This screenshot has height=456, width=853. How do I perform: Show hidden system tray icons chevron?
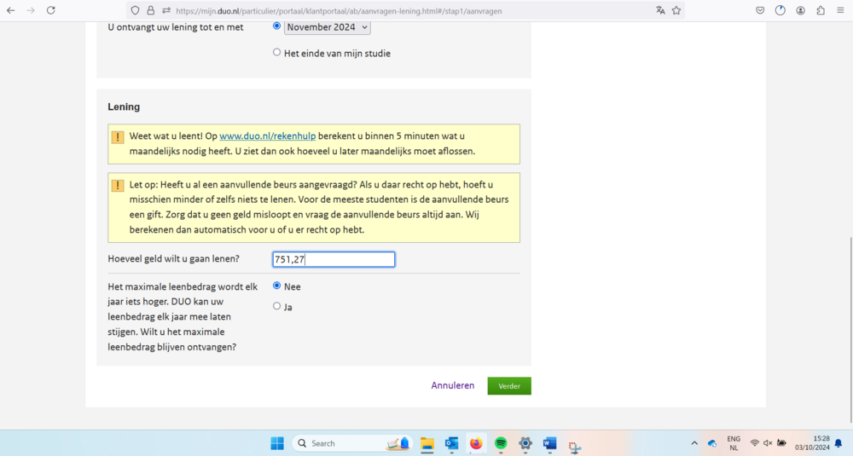click(694, 443)
